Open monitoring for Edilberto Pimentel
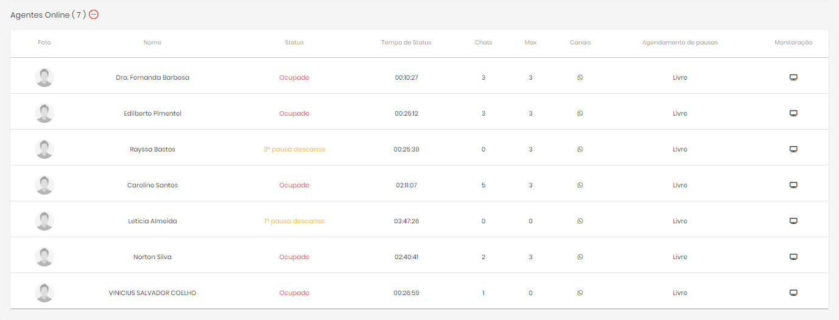 793,113
